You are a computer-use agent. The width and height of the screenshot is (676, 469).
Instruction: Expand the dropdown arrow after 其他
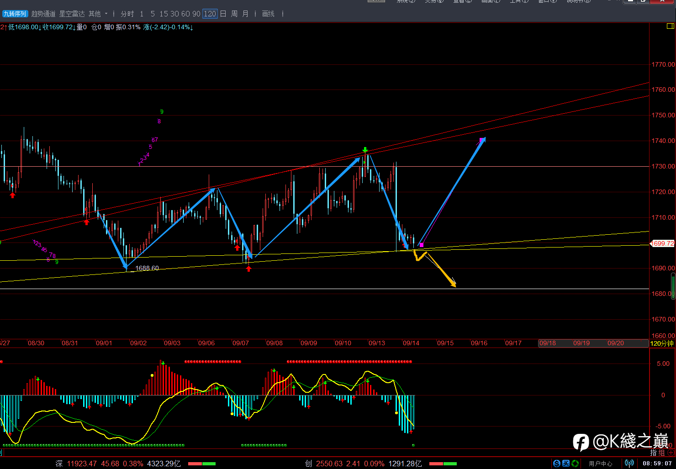tap(106, 14)
